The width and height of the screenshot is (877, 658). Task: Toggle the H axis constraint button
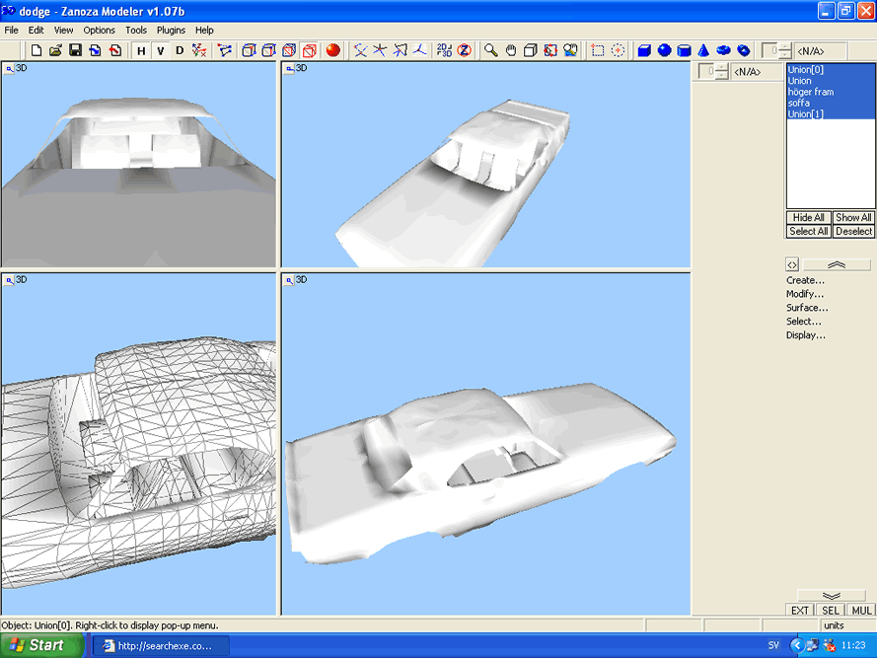(x=141, y=50)
